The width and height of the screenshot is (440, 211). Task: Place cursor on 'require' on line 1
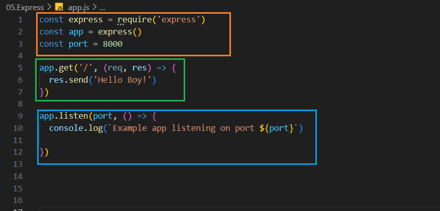(x=135, y=20)
